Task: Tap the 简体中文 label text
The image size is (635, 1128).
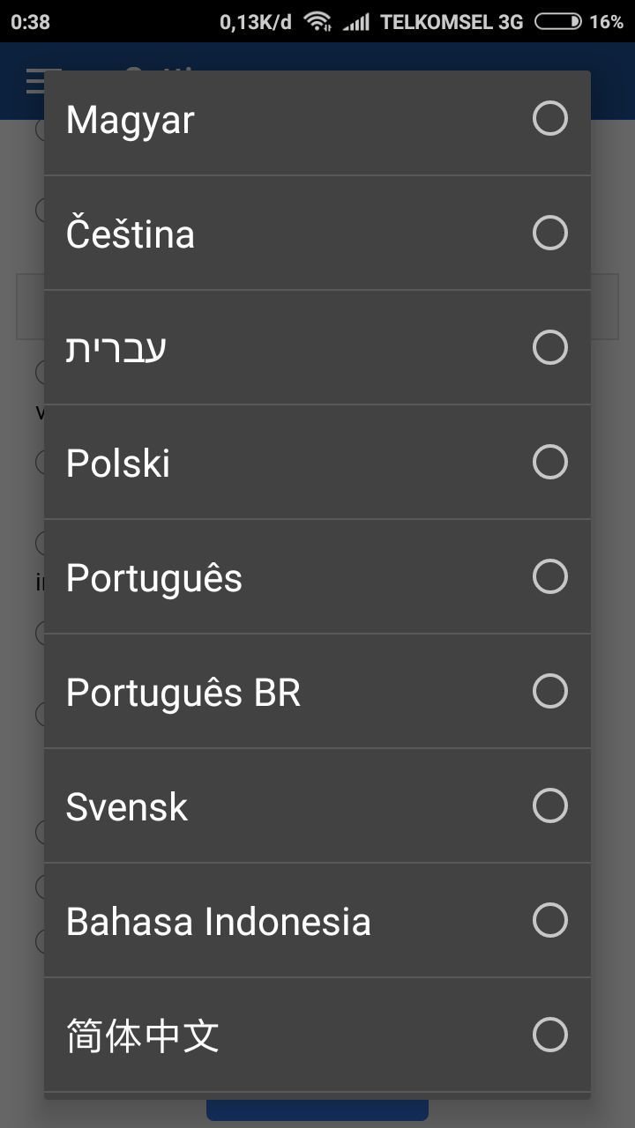Action: (143, 1036)
